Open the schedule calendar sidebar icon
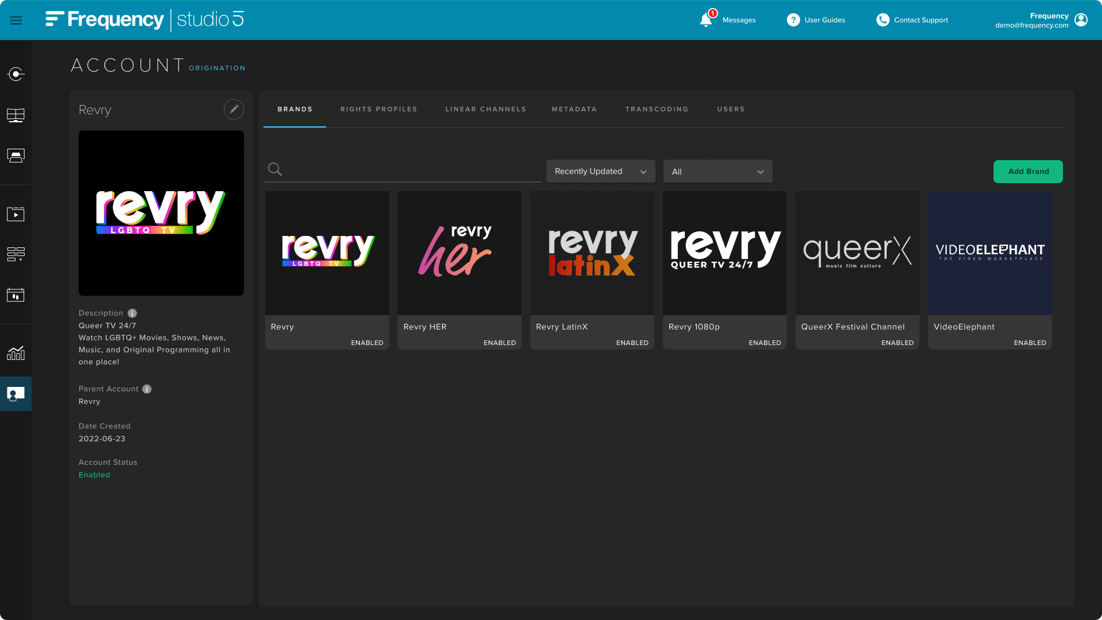This screenshot has height=620, width=1102. 15,294
